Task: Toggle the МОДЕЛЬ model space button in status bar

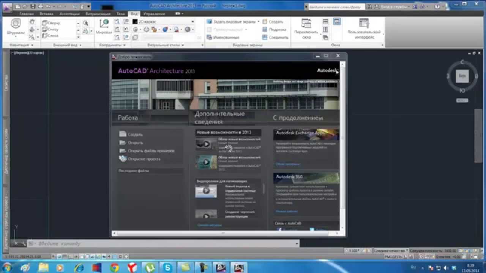Action: (393, 257)
